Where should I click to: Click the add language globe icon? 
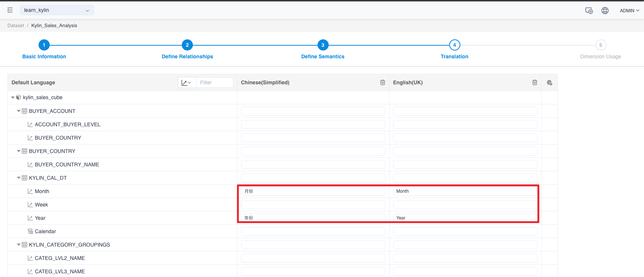click(549, 83)
